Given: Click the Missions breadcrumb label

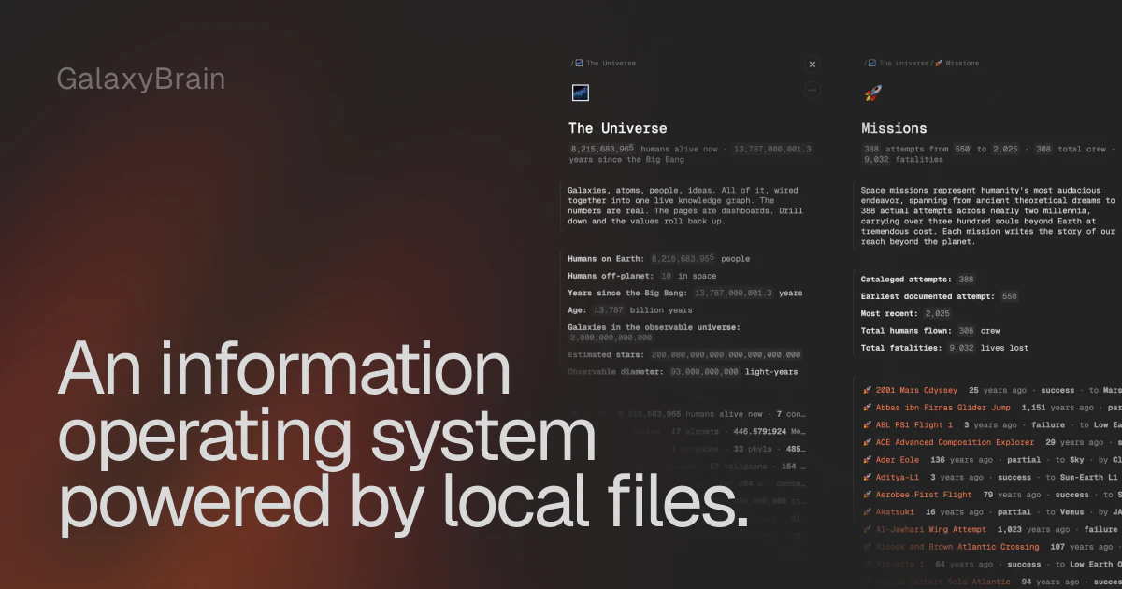Looking at the screenshot, I should (962, 64).
